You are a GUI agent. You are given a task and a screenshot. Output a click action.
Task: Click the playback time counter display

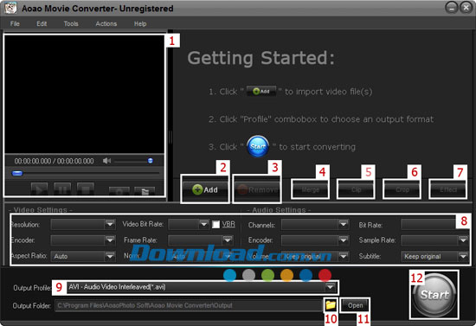coord(54,161)
